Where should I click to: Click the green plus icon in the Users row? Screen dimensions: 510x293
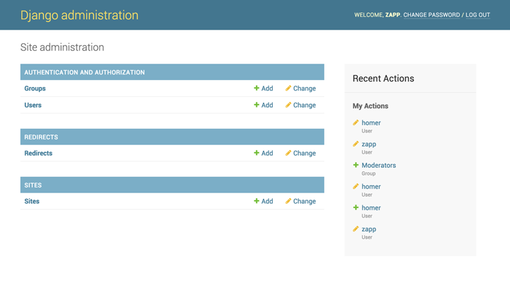(256, 105)
